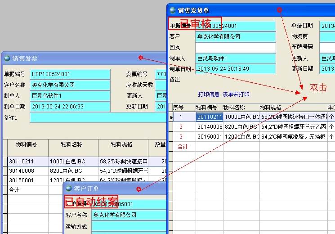Image resolution: width=335 pixels, height=234 pixels.
Task: Click the 序号 column header
Action: tap(179, 107)
